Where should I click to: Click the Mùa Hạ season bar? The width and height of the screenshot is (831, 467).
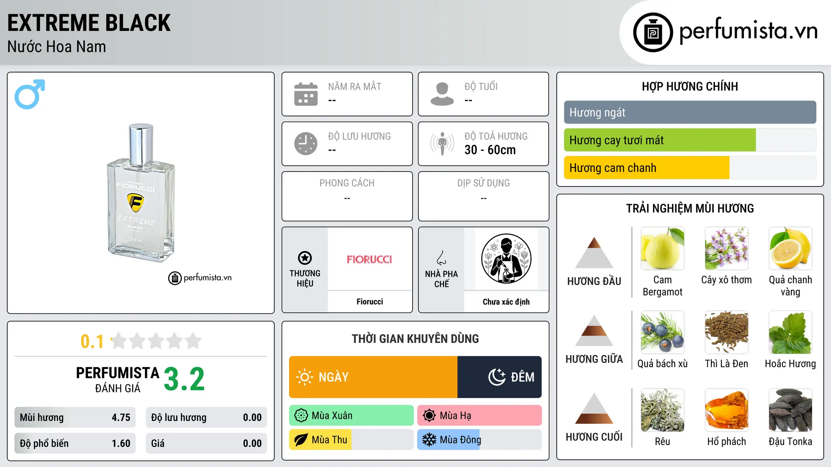point(480,416)
